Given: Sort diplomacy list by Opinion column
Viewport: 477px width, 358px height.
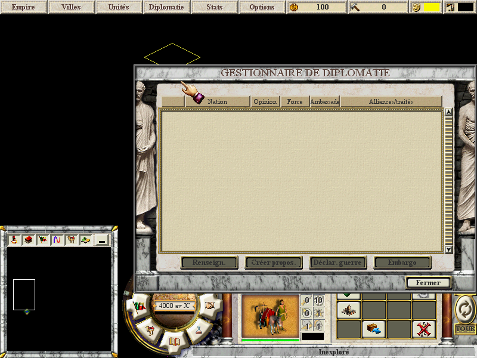Looking at the screenshot, I should 265,101.
